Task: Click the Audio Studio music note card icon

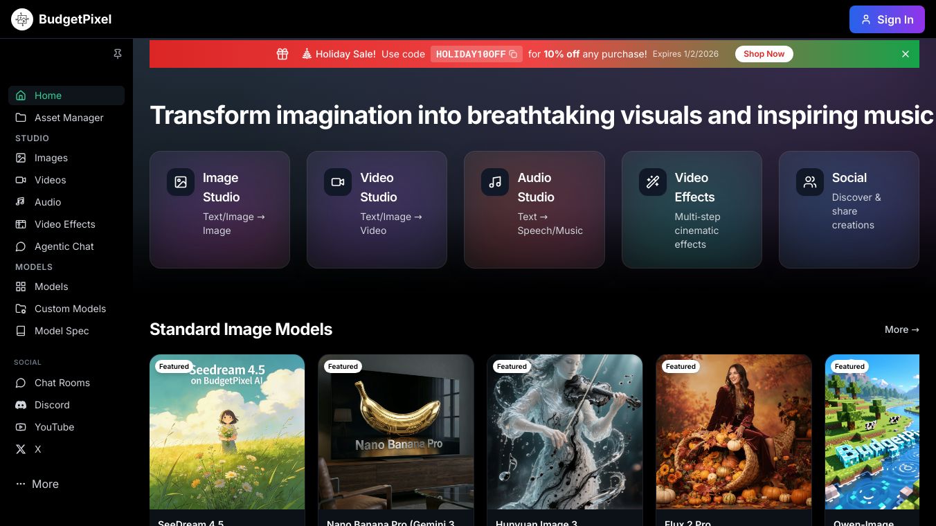Action: click(x=495, y=182)
